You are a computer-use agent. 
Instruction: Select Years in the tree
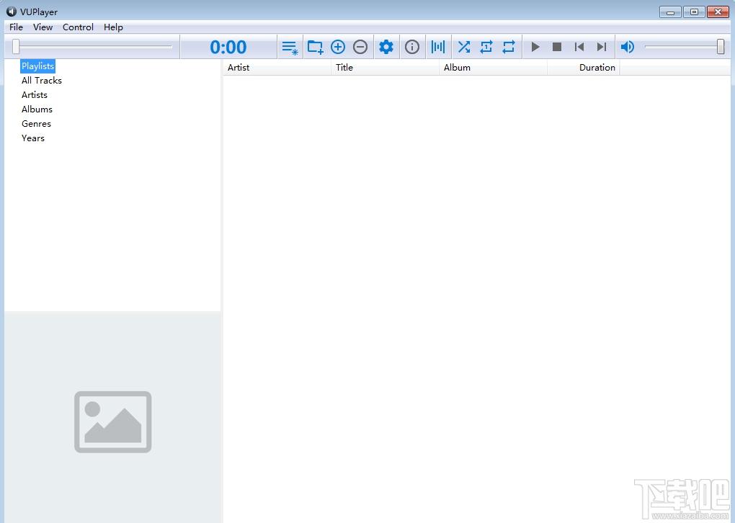click(x=33, y=138)
